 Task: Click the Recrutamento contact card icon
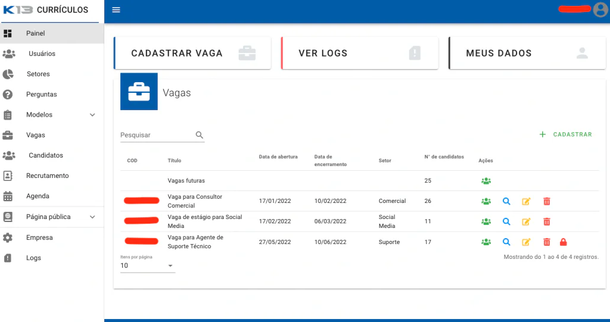(x=8, y=176)
